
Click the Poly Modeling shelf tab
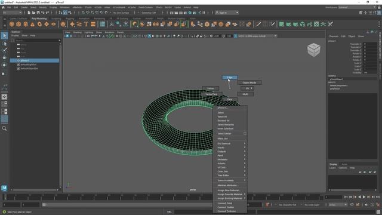39,19
